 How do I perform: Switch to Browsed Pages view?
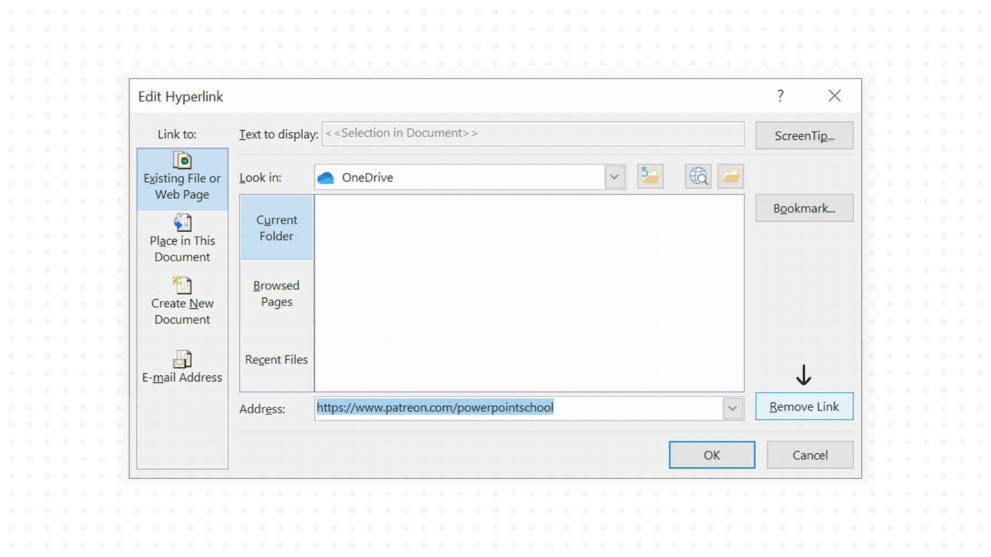pyautogui.click(x=276, y=293)
